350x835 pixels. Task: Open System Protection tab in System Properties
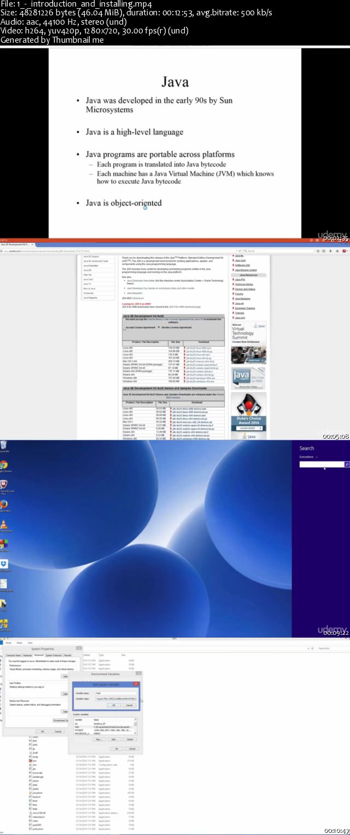tap(54, 655)
